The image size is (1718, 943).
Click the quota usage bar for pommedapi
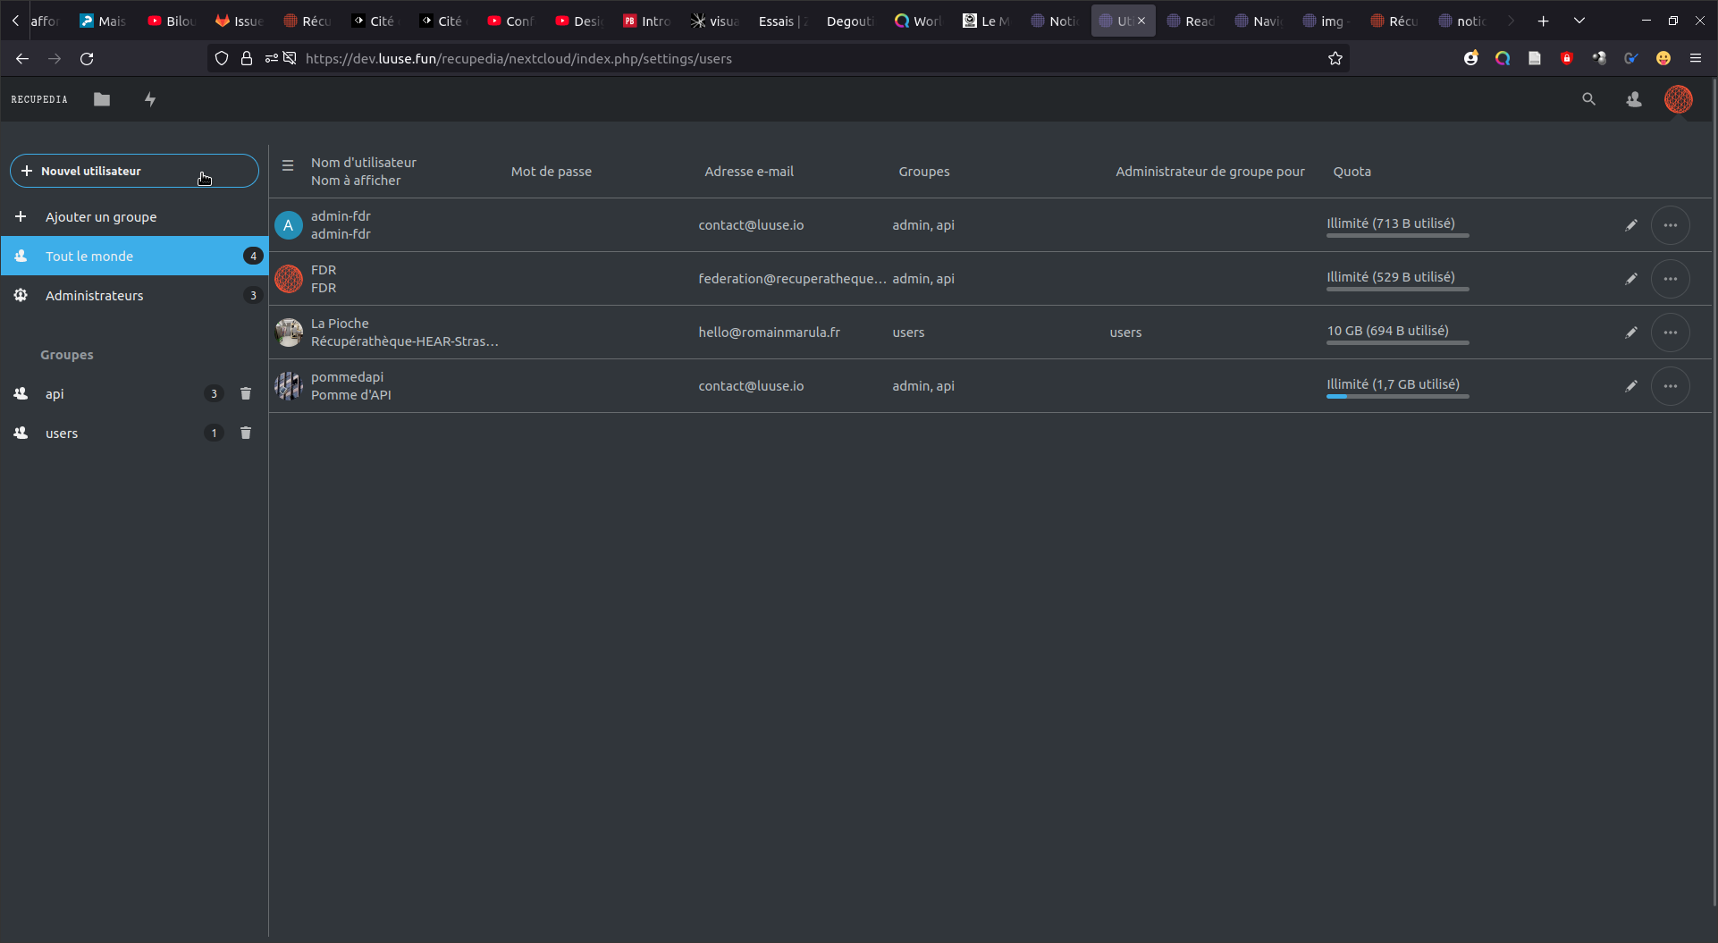pos(1397,396)
